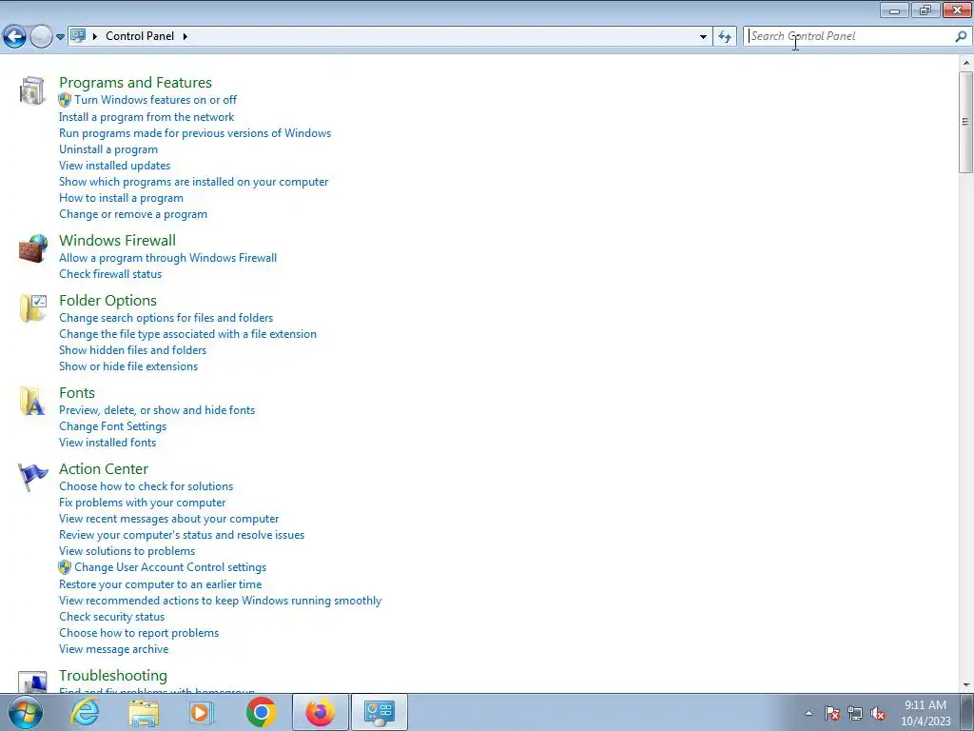The width and height of the screenshot is (974, 731).
Task: Open Windows Firewall heading
Action: [117, 241]
